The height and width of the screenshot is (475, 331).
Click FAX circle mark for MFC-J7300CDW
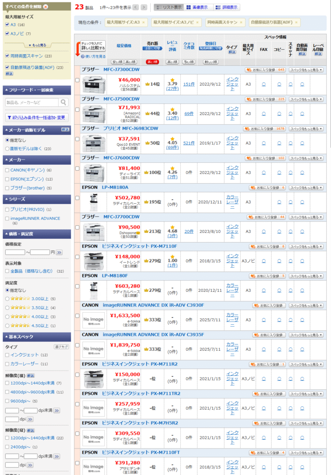[264, 84]
